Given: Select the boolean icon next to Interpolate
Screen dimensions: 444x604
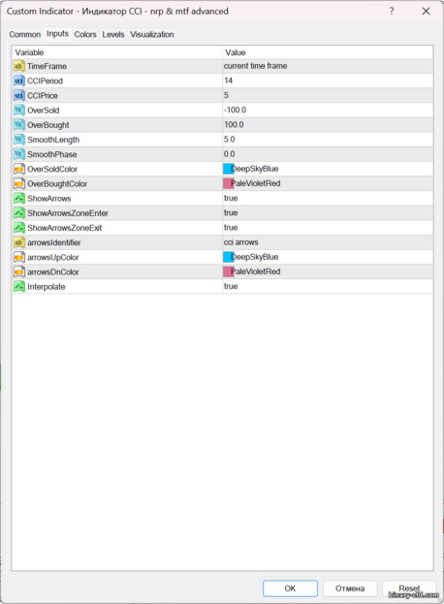Looking at the screenshot, I should [x=18, y=287].
